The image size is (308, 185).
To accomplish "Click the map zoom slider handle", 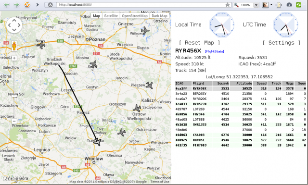I will pos(14,96).
